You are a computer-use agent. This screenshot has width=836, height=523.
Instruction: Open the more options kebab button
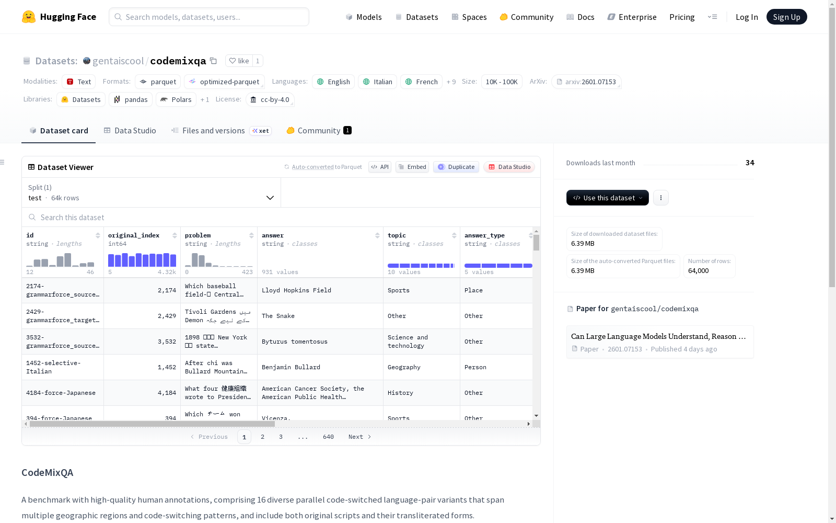661,198
